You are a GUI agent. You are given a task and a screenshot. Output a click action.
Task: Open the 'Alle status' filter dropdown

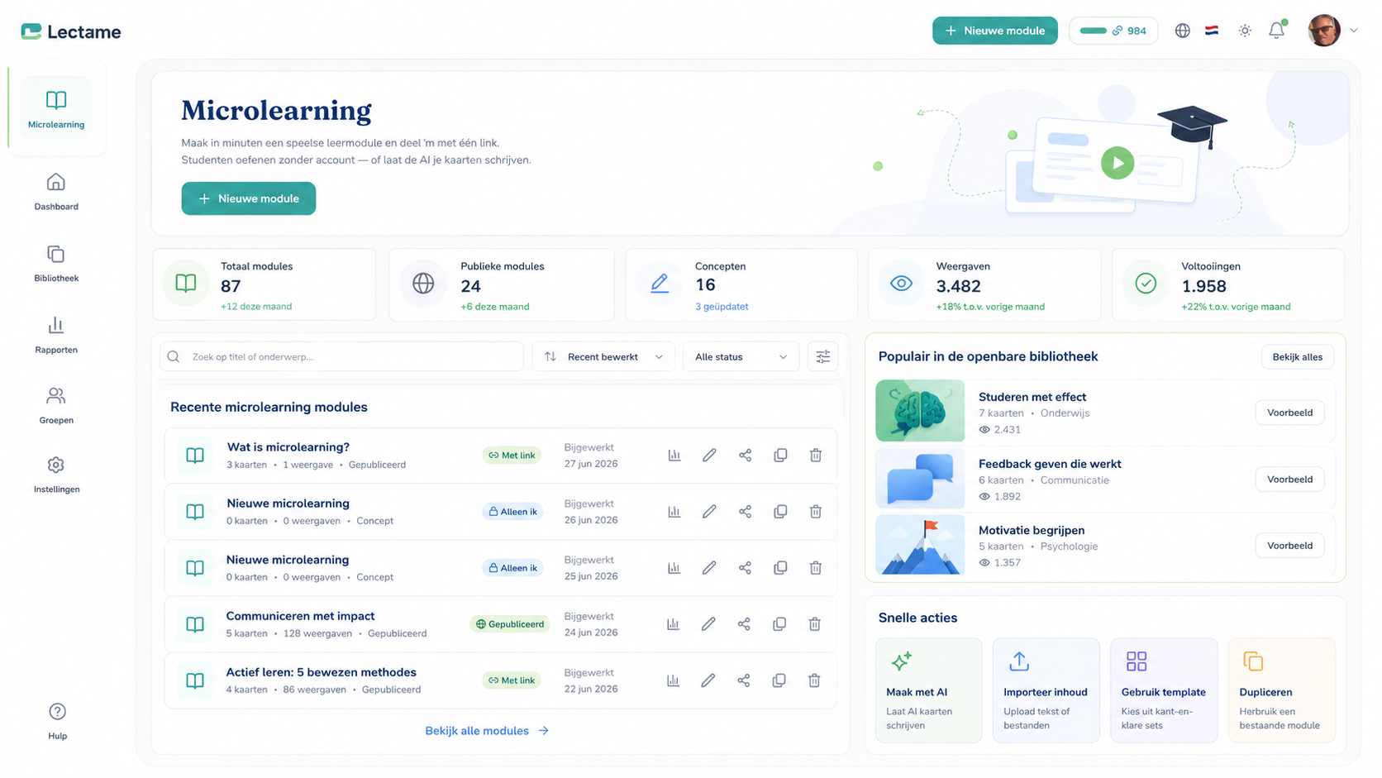[x=741, y=356]
